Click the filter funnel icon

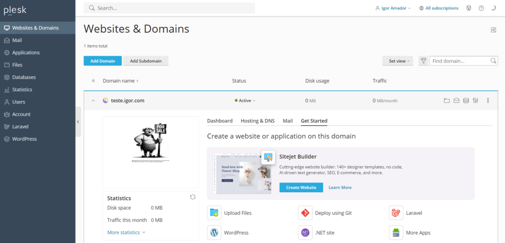(x=423, y=61)
